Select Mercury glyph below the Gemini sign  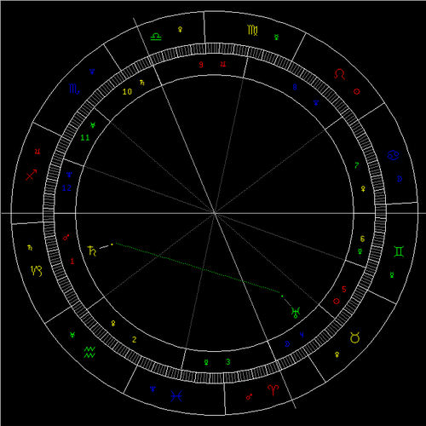pos(392,274)
